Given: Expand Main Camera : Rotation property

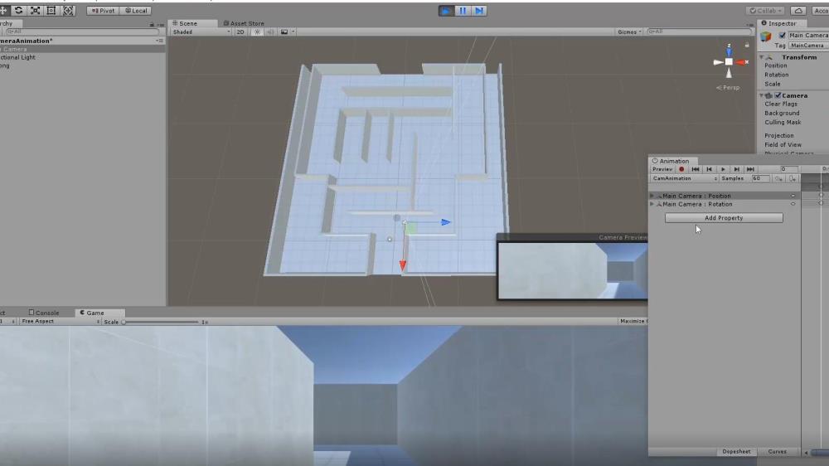Looking at the screenshot, I should point(652,204).
